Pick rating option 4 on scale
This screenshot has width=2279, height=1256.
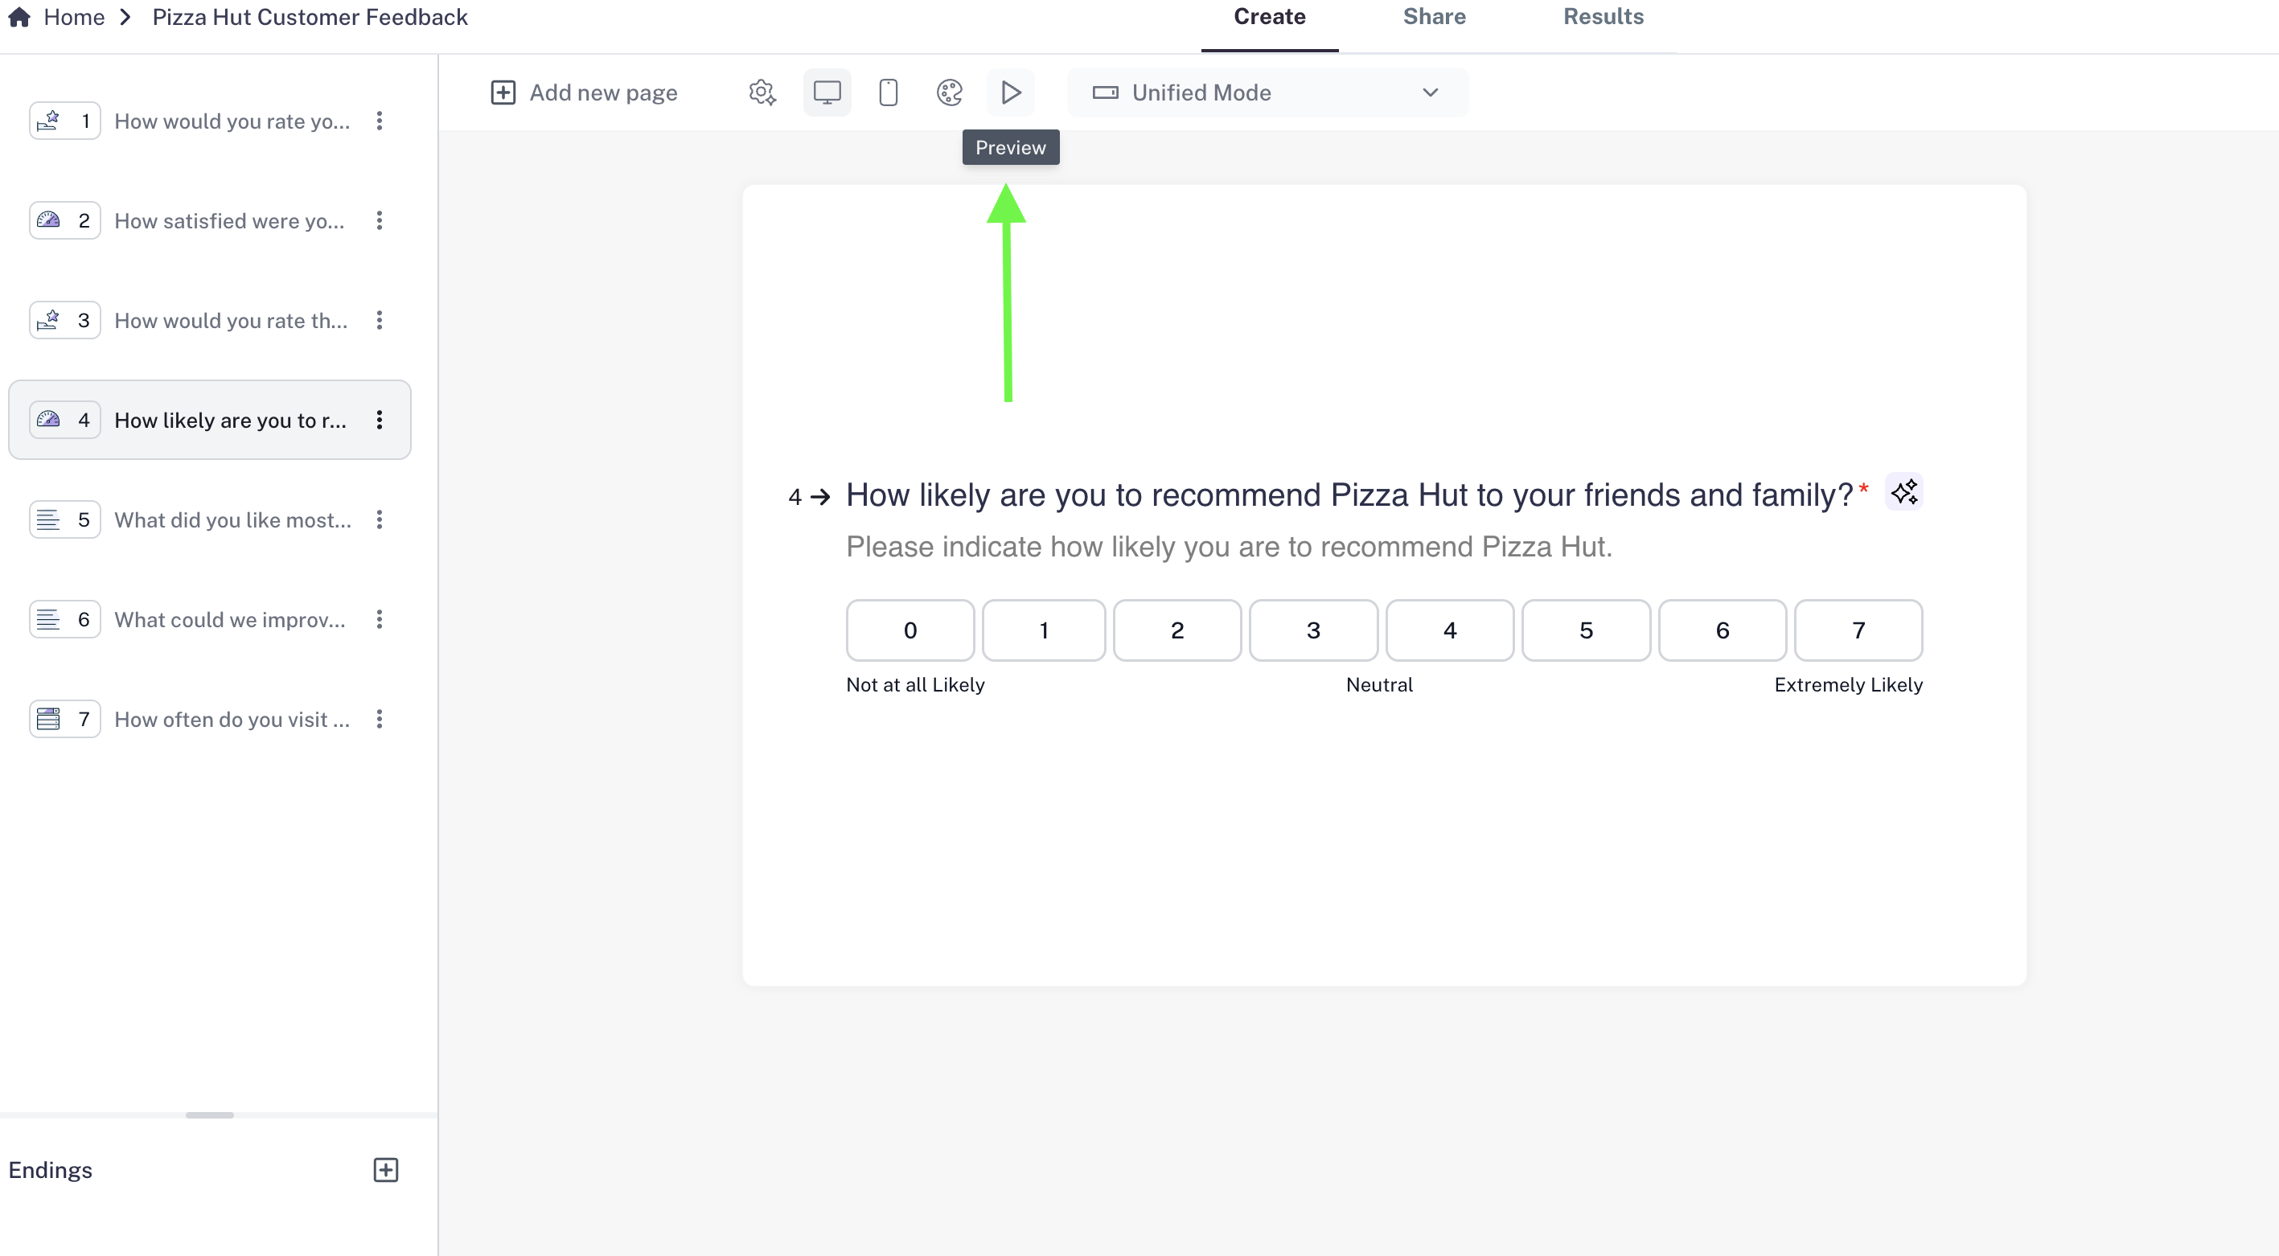1449,630
